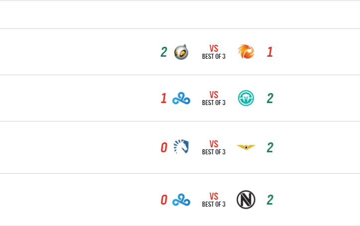
Task: Click Immortals' green score of 2
Action: 269,99
